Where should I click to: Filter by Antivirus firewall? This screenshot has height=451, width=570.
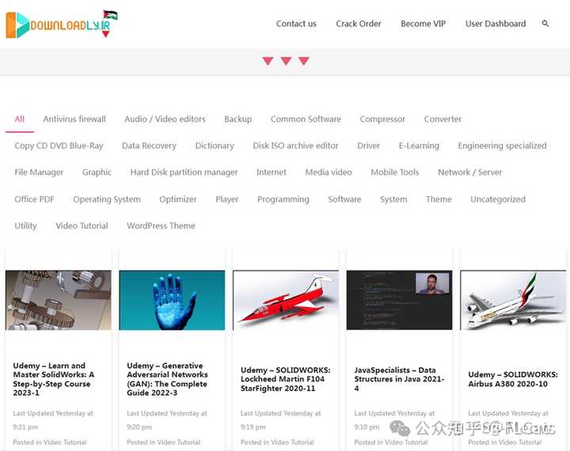[74, 119]
